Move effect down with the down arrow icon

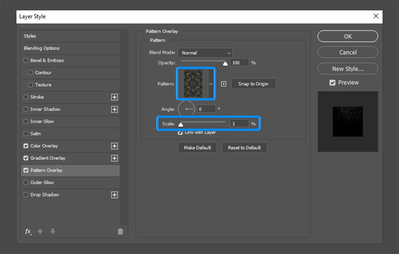[53, 231]
